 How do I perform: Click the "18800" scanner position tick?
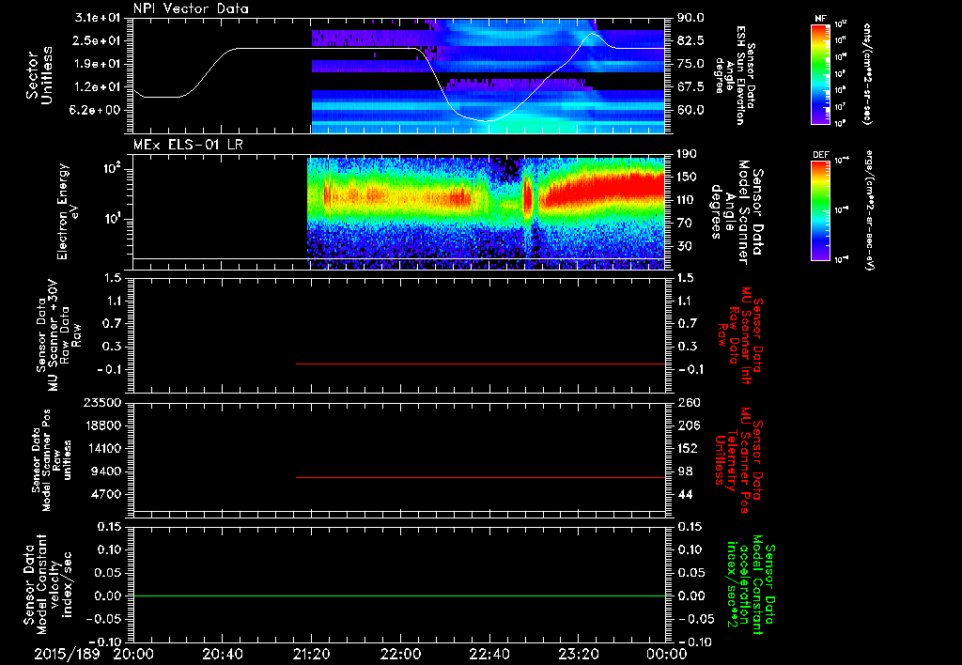tap(102, 425)
